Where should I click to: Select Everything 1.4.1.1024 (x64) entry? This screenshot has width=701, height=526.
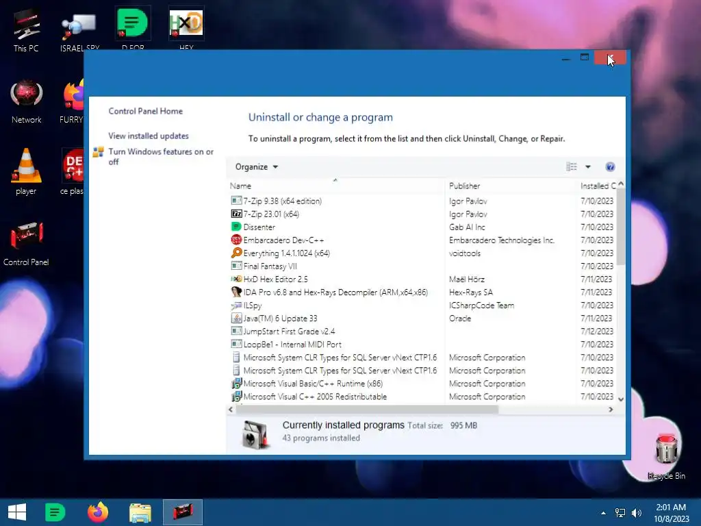pos(422,253)
